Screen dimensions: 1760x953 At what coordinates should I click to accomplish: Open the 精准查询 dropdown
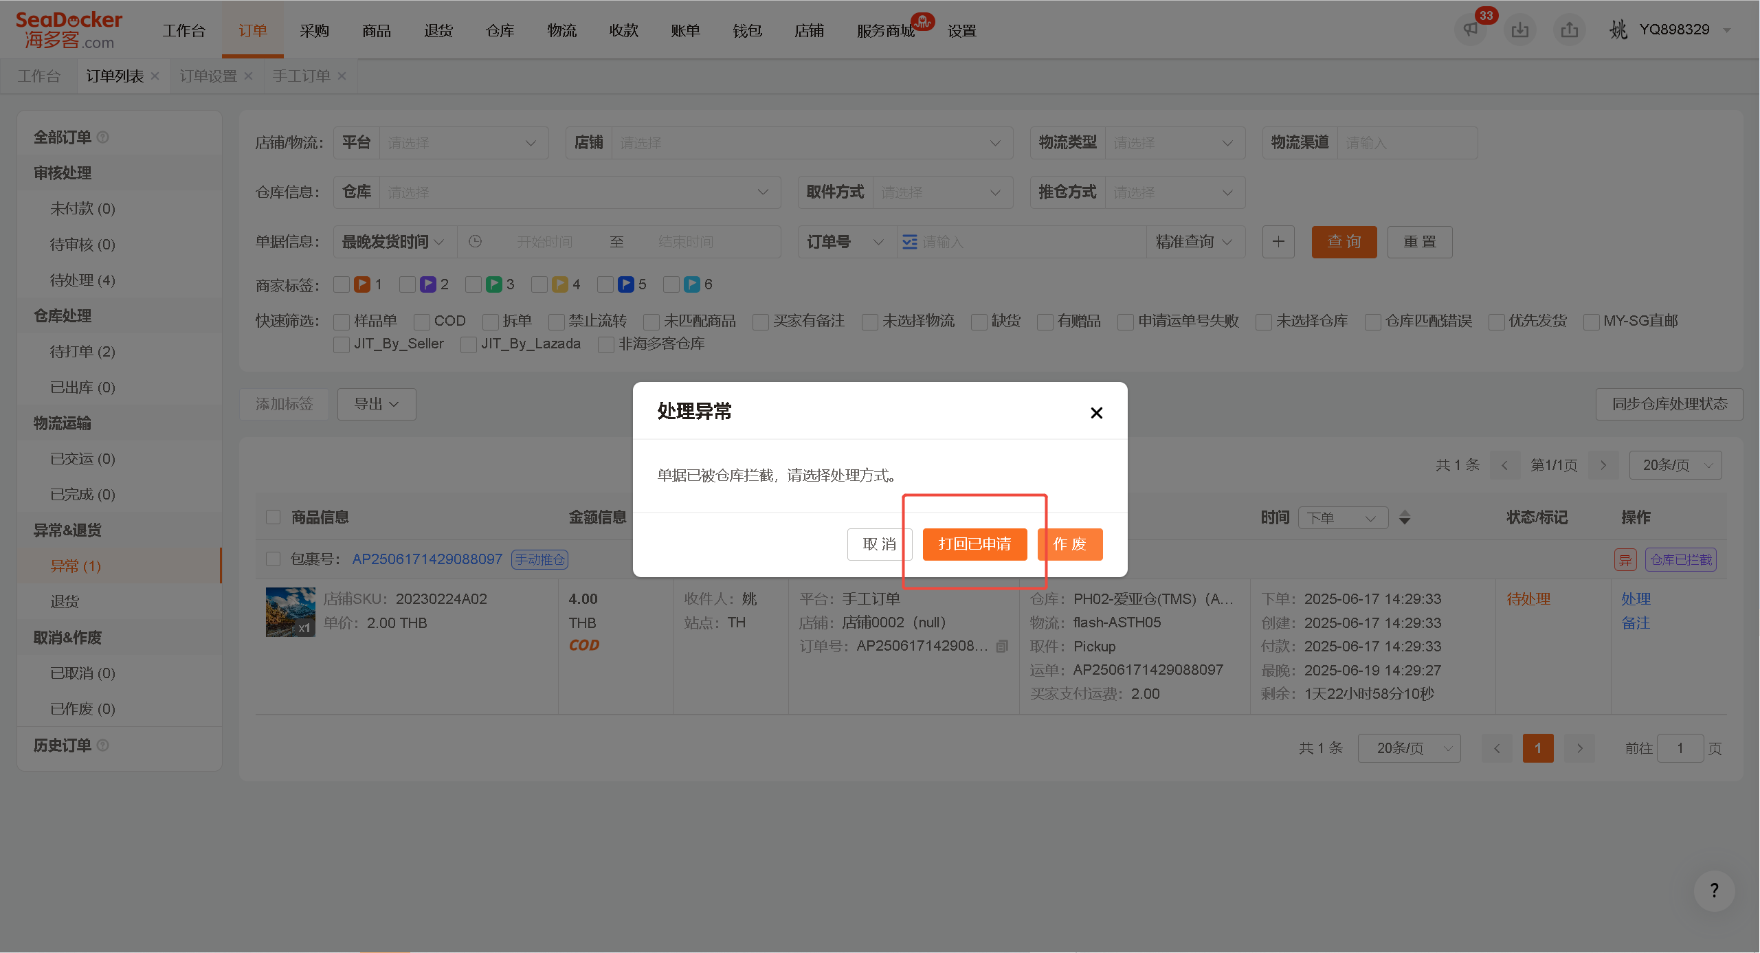pyautogui.click(x=1196, y=242)
